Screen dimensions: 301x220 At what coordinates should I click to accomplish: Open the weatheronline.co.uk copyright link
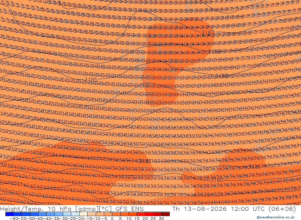click(x=276, y=217)
